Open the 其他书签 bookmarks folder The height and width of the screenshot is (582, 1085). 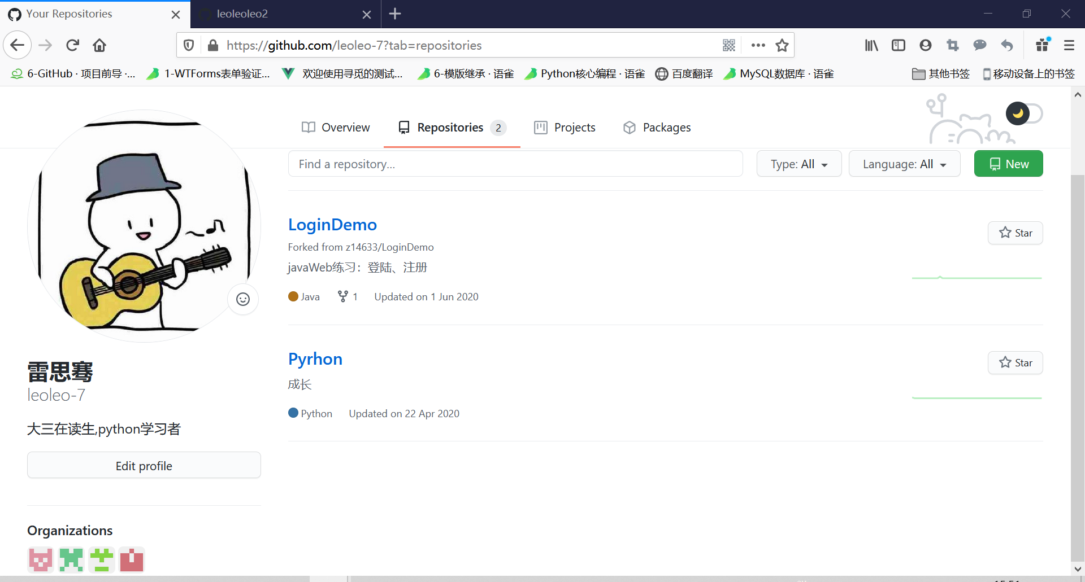click(x=941, y=74)
